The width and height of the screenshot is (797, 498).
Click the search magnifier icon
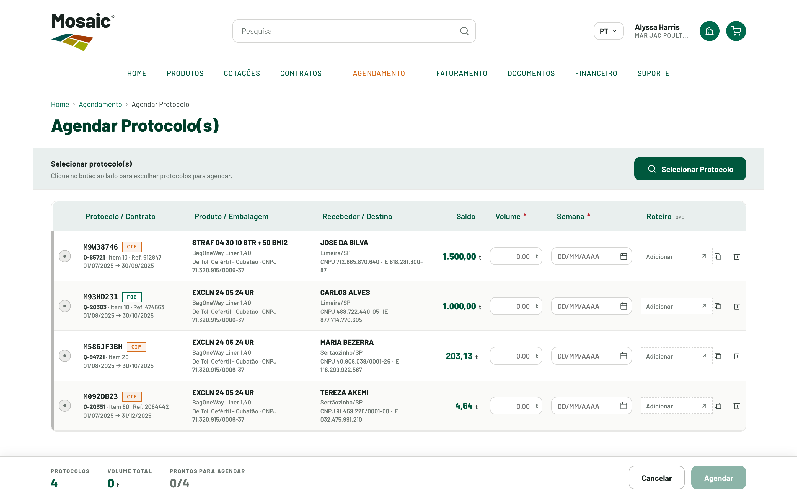(464, 31)
